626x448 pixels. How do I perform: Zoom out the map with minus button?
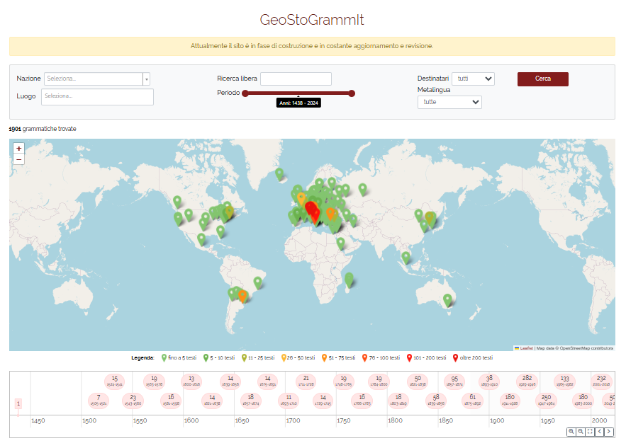click(18, 159)
